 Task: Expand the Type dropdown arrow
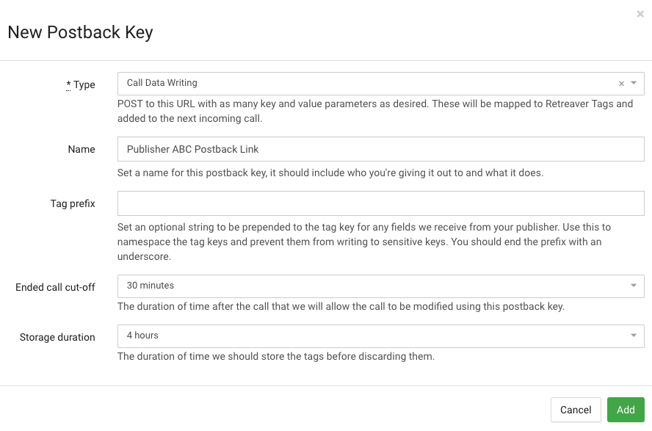pos(634,84)
